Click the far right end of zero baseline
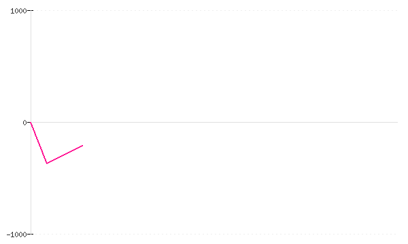Image resolution: width=408 pixels, height=244 pixels. tap(397, 122)
